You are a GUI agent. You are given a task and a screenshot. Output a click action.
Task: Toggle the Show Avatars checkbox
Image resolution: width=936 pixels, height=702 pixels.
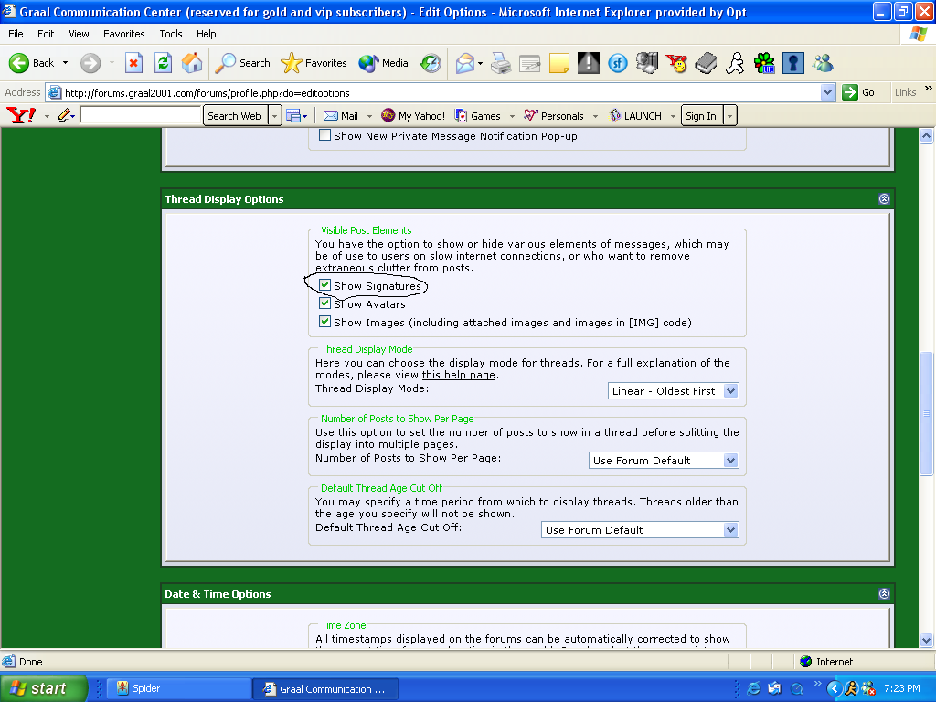pyautogui.click(x=324, y=303)
